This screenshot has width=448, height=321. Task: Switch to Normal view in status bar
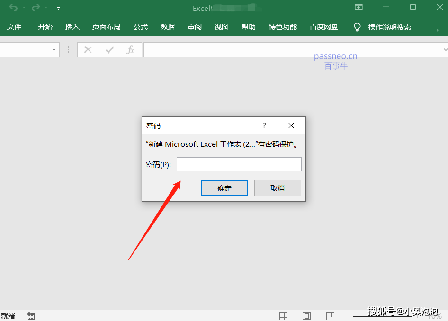pos(283,316)
